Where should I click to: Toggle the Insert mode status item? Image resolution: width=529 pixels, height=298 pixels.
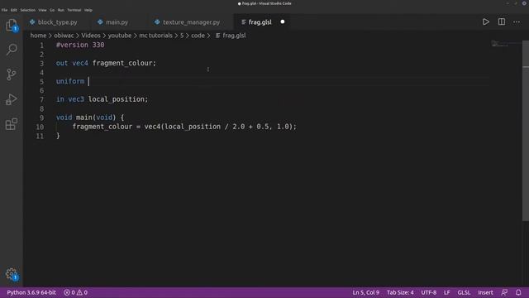tap(485, 292)
